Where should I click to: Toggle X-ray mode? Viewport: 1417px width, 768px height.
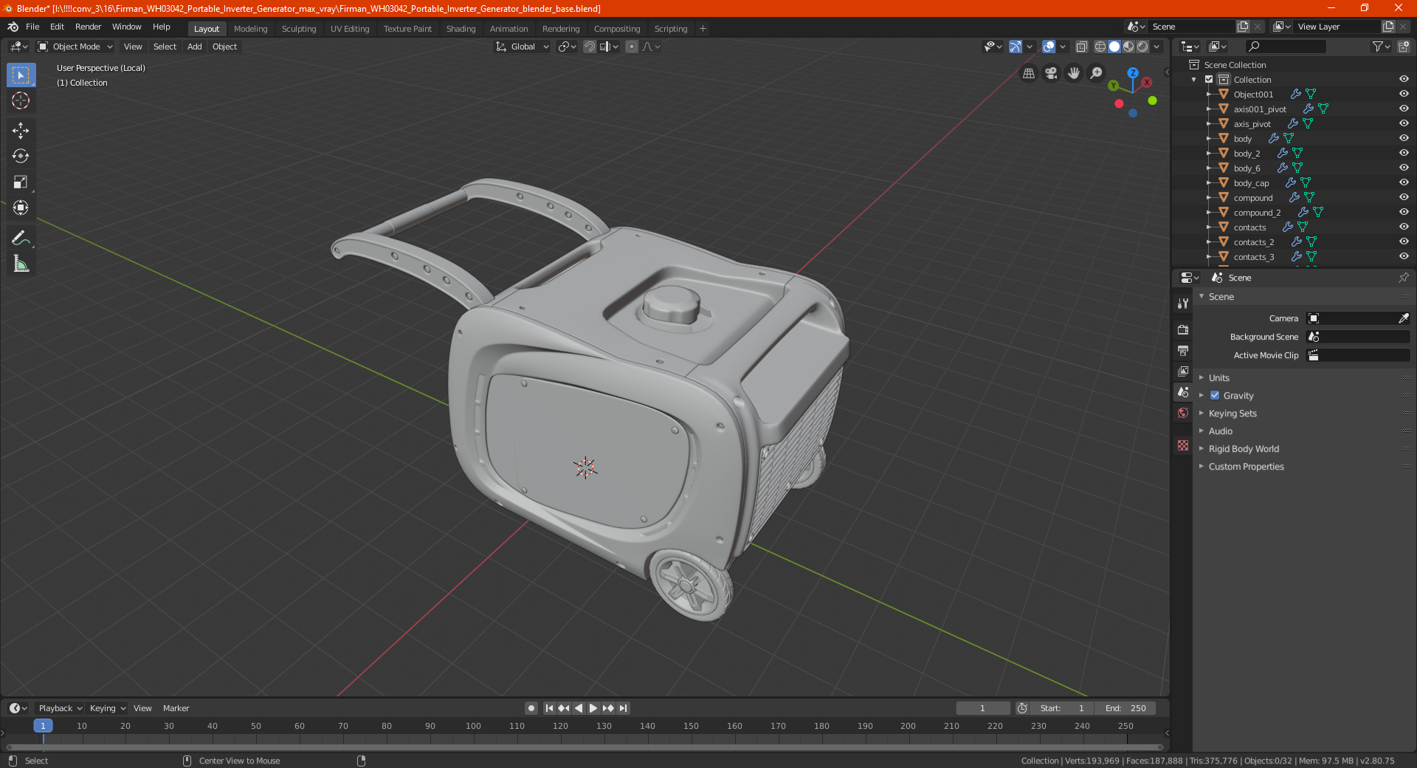point(1082,47)
